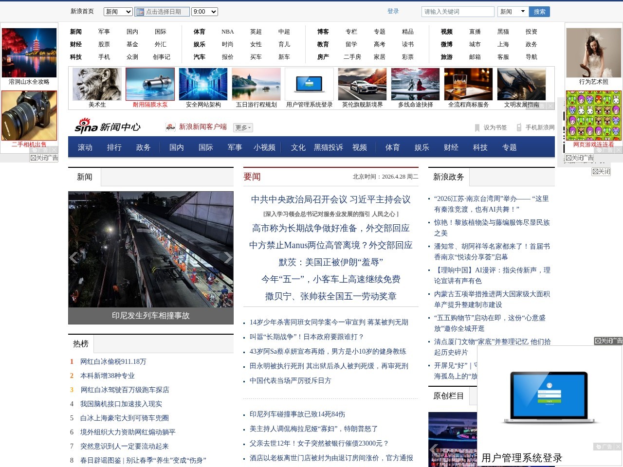Show next slide in news photo carousel
This screenshot has height=467, width=623.
[227, 258]
